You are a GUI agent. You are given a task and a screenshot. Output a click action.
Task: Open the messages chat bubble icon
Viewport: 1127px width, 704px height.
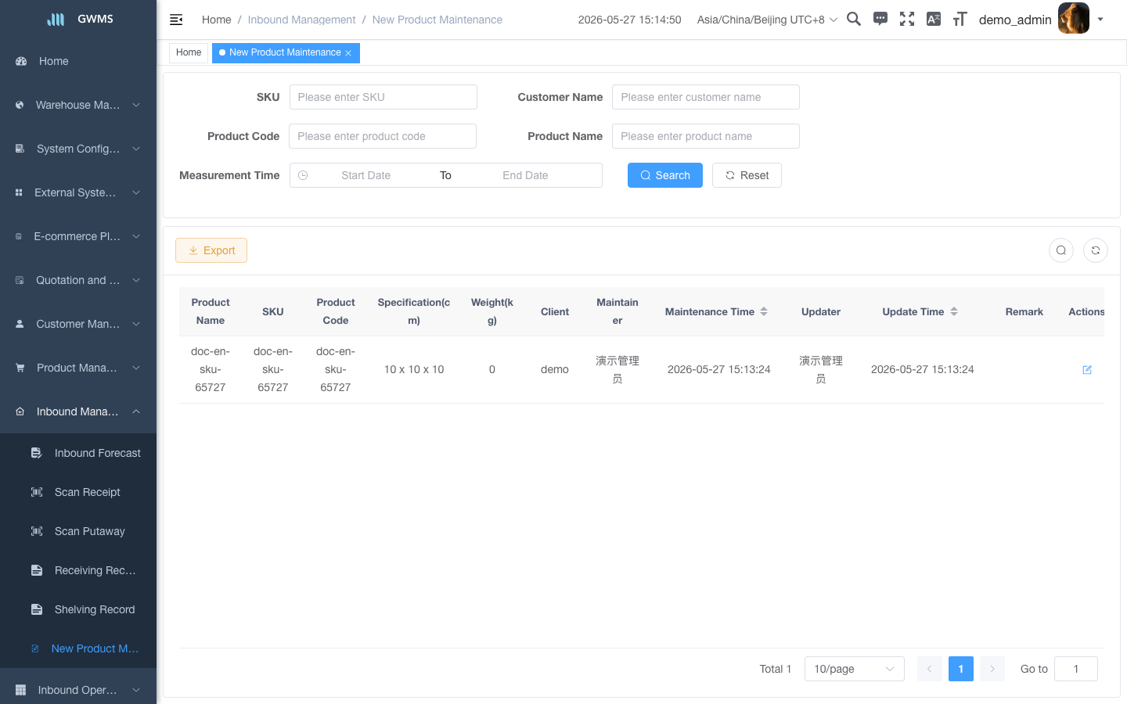(880, 19)
